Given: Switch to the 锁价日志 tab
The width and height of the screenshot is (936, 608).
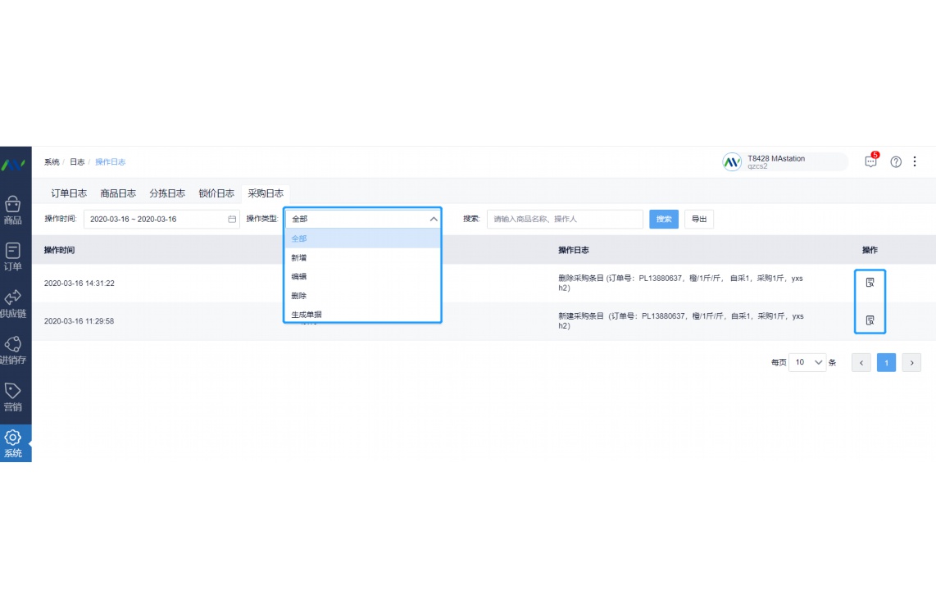Looking at the screenshot, I should pos(216,193).
